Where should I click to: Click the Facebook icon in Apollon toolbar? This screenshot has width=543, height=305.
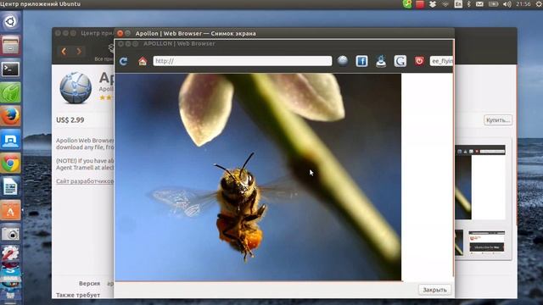click(361, 61)
